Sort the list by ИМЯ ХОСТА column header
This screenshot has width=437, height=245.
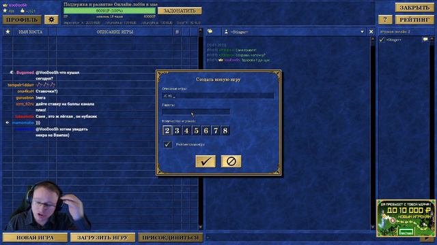[30, 32]
